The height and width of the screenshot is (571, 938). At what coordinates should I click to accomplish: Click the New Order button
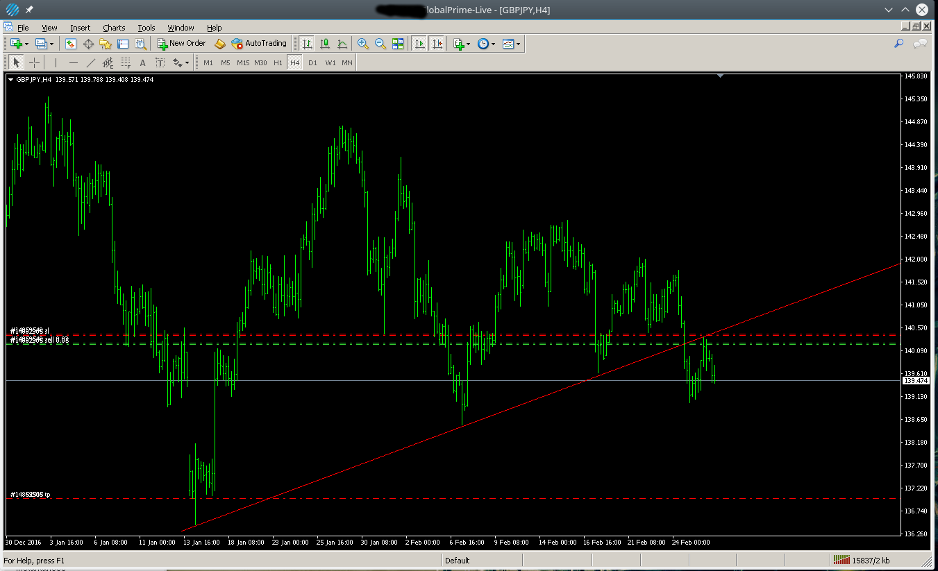point(181,43)
